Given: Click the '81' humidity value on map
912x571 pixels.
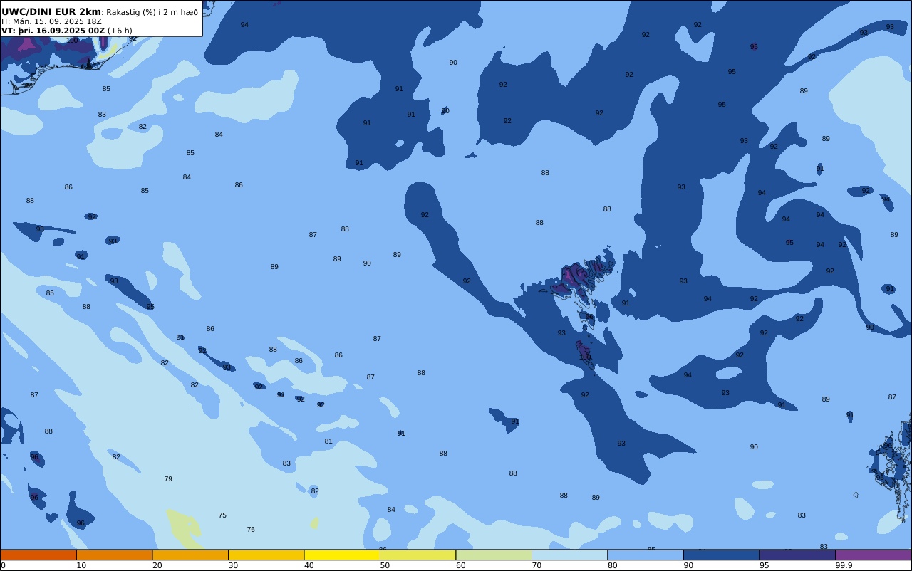Looking at the screenshot, I should (328, 441).
